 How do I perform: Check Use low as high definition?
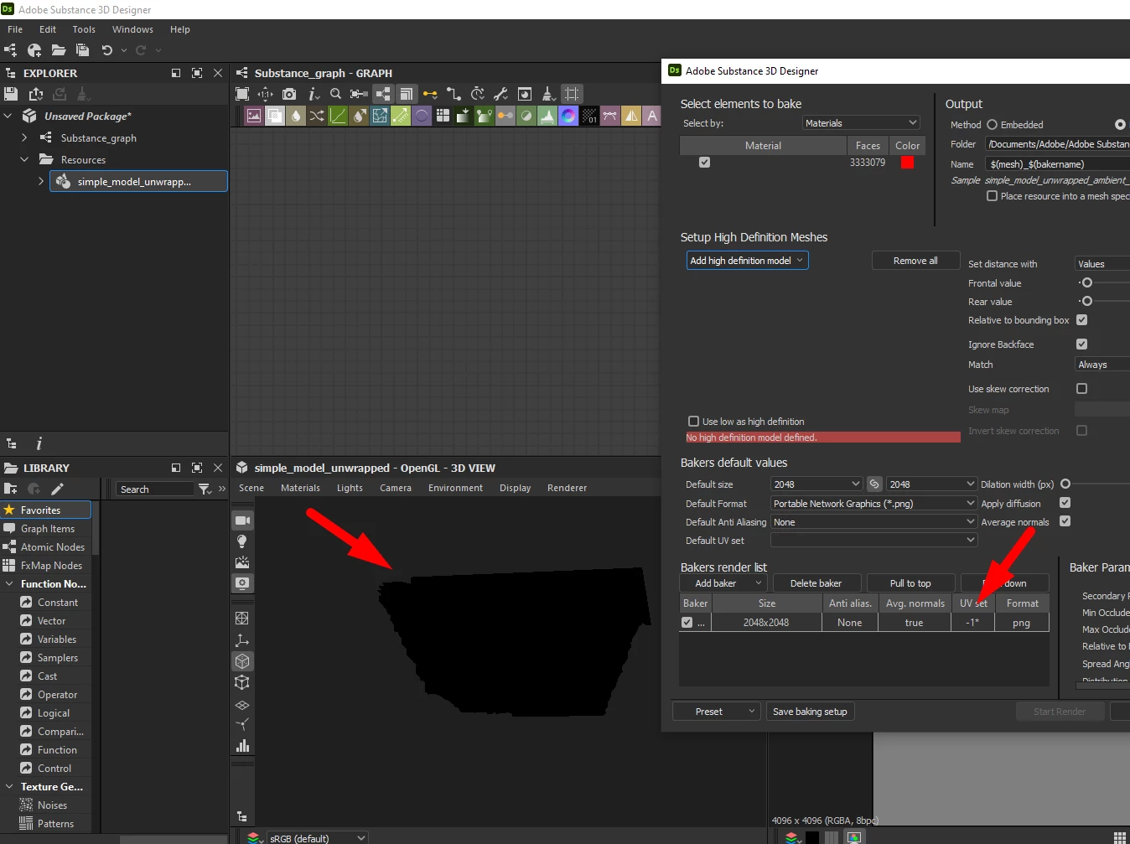[693, 422]
